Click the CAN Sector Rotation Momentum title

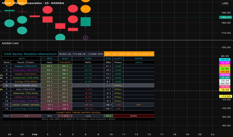(x=30, y=54)
